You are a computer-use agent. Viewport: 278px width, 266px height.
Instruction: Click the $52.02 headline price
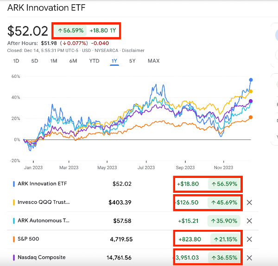(x=28, y=31)
